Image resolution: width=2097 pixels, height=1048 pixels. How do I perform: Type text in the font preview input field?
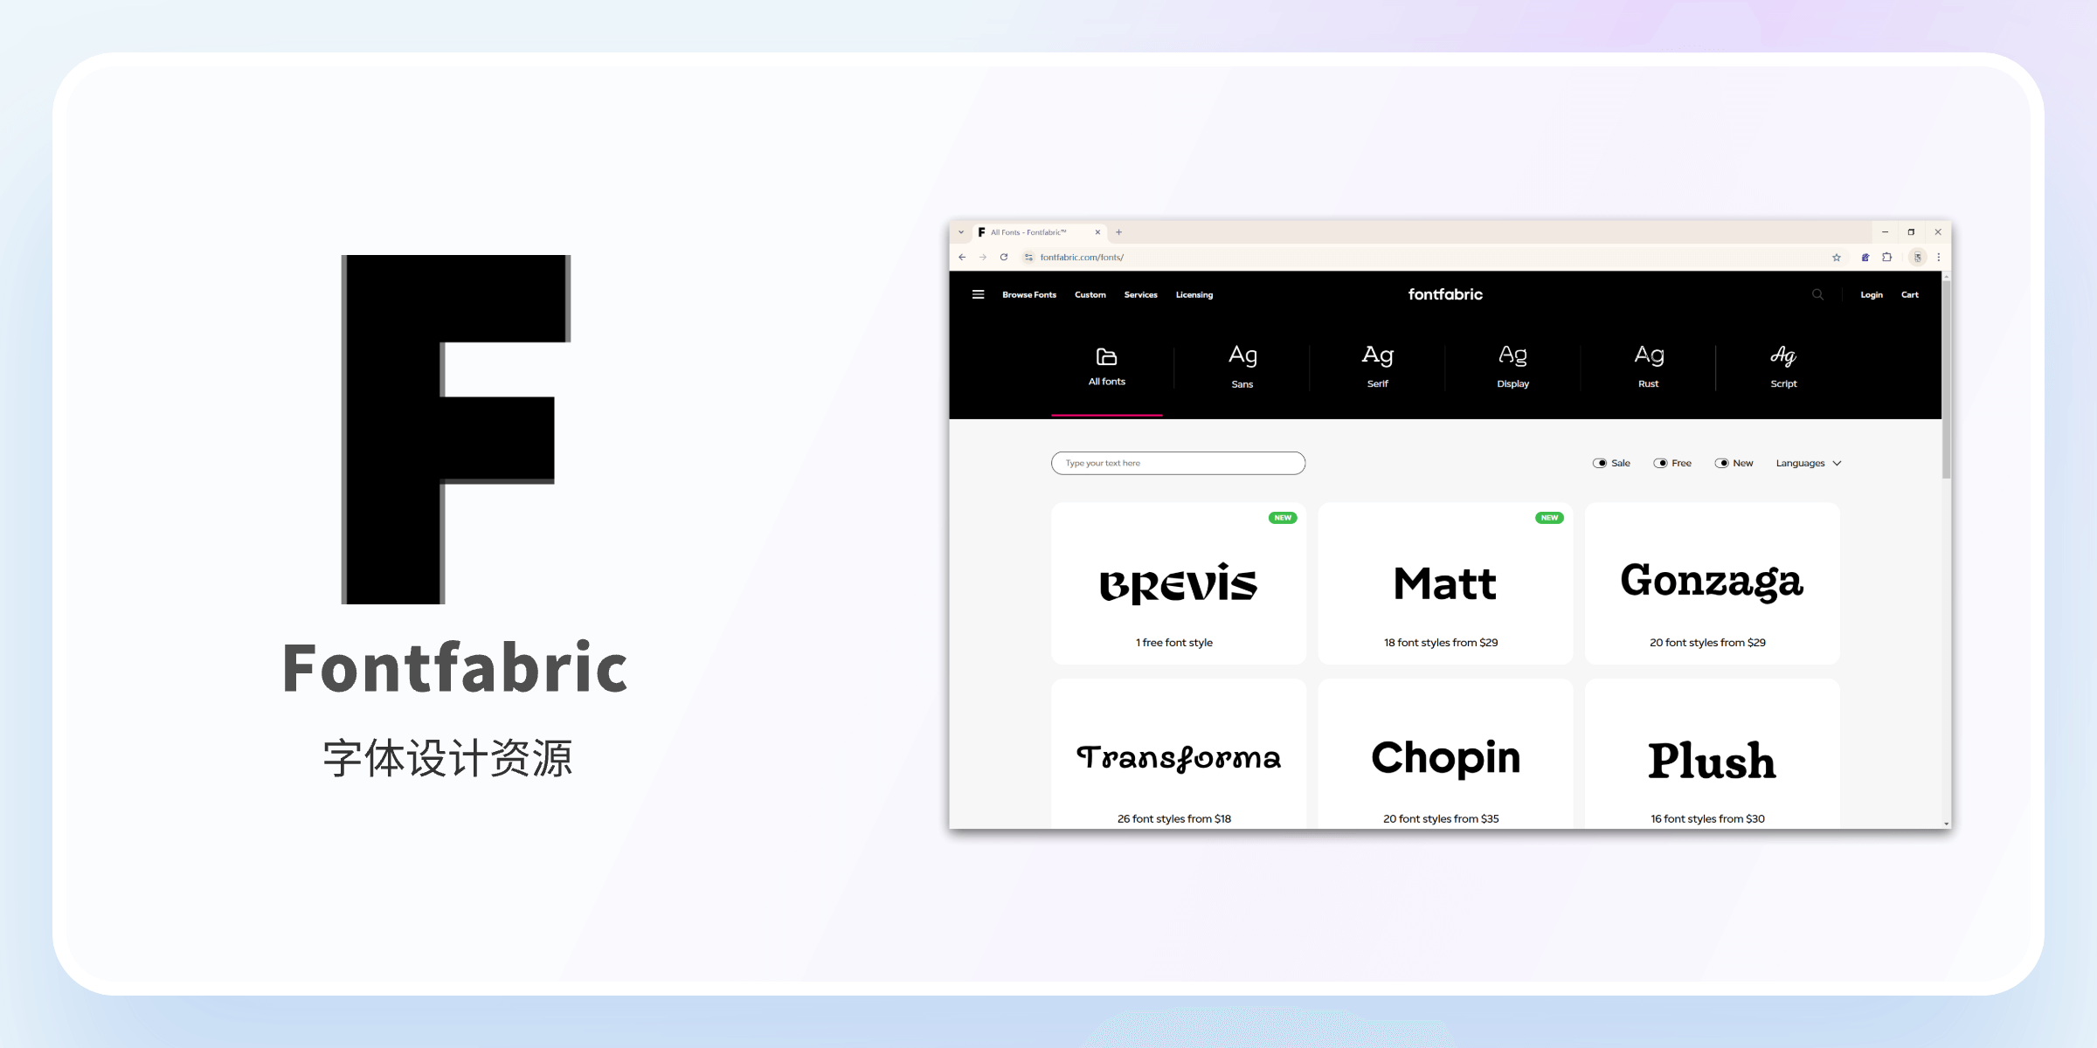click(1177, 461)
